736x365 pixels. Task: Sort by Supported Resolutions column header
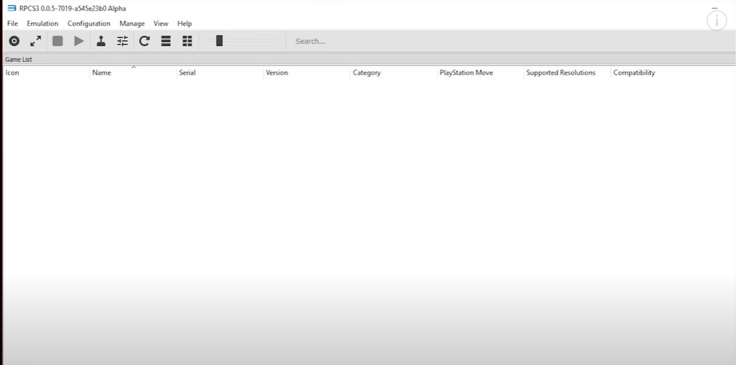567,72
